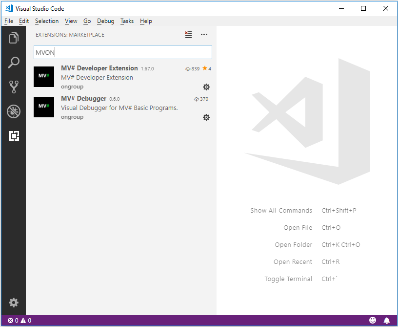Viewport: 398px width, 327px height.
Task: Open the Selection menu
Action: point(47,21)
